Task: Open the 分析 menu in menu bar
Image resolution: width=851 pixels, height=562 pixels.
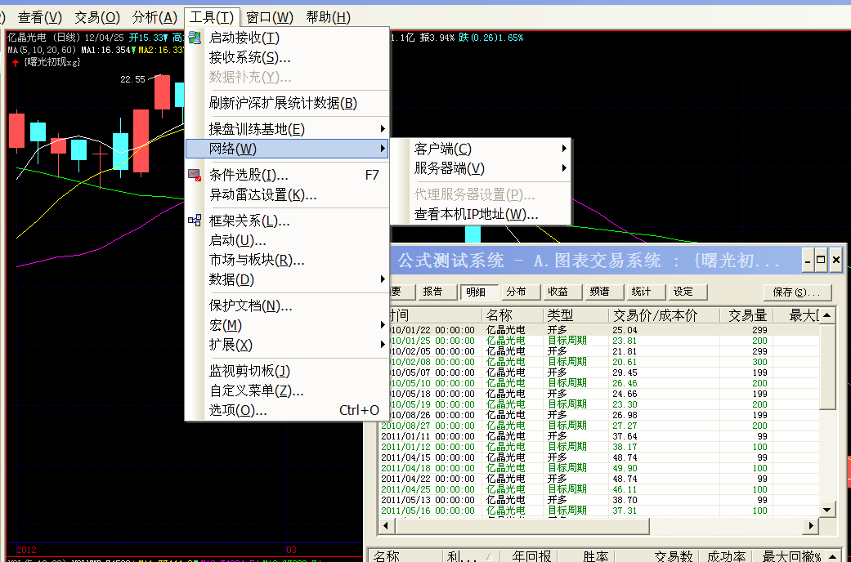Action: (155, 17)
